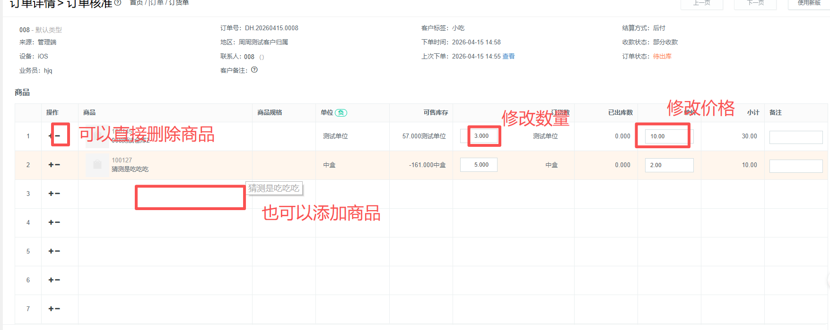Image resolution: width=830 pixels, height=330 pixels.
Task: Click the plus icon in row 6
Action: 51,280
